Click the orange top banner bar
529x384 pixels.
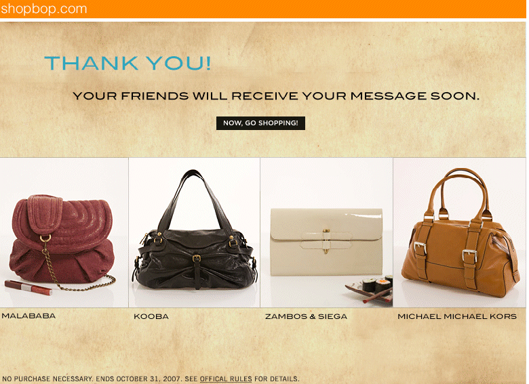point(263,9)
